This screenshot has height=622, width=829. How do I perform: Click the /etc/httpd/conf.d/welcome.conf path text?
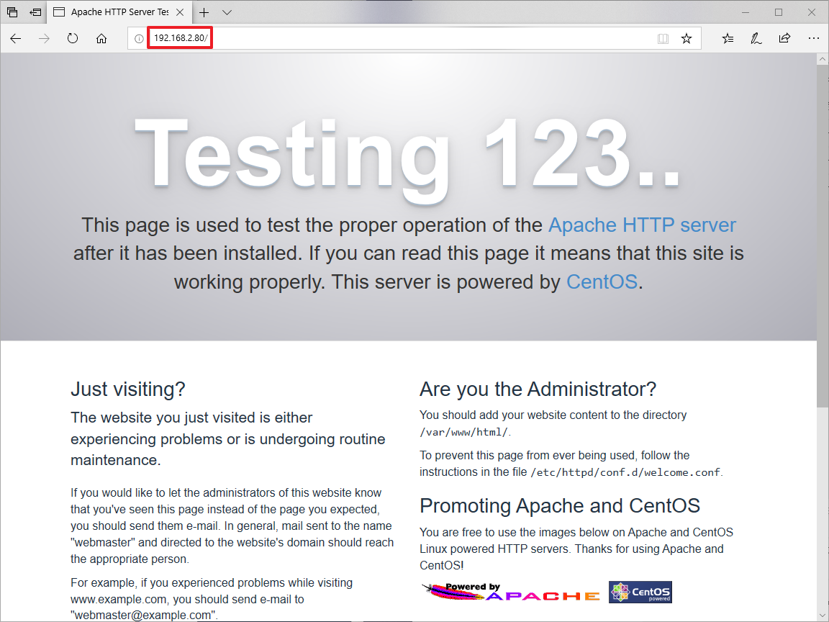tap(625, 472)
